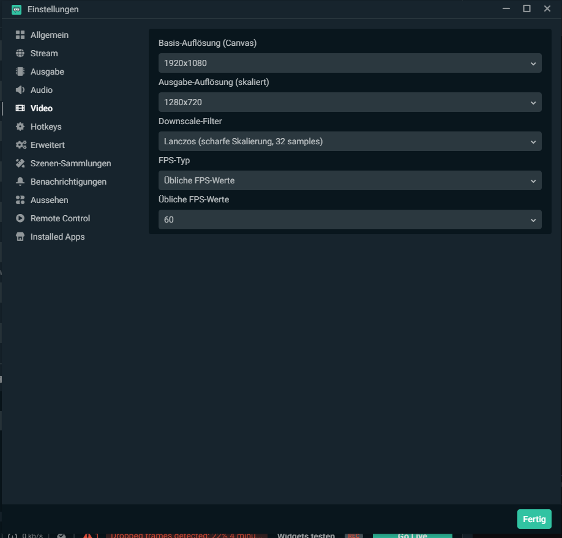Viewport: 562px width, 538px height.
Task: Click the Benachrichtigungen bell icon
Action: click(20, 182)
